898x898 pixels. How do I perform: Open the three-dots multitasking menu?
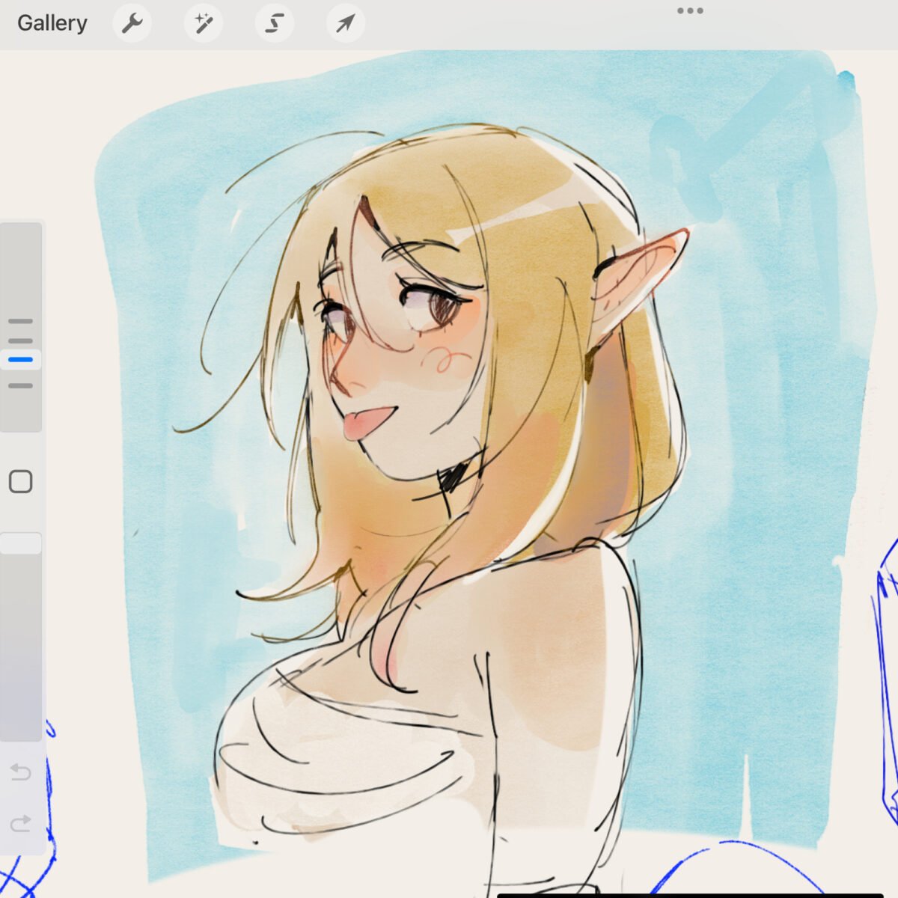point(689,10)
